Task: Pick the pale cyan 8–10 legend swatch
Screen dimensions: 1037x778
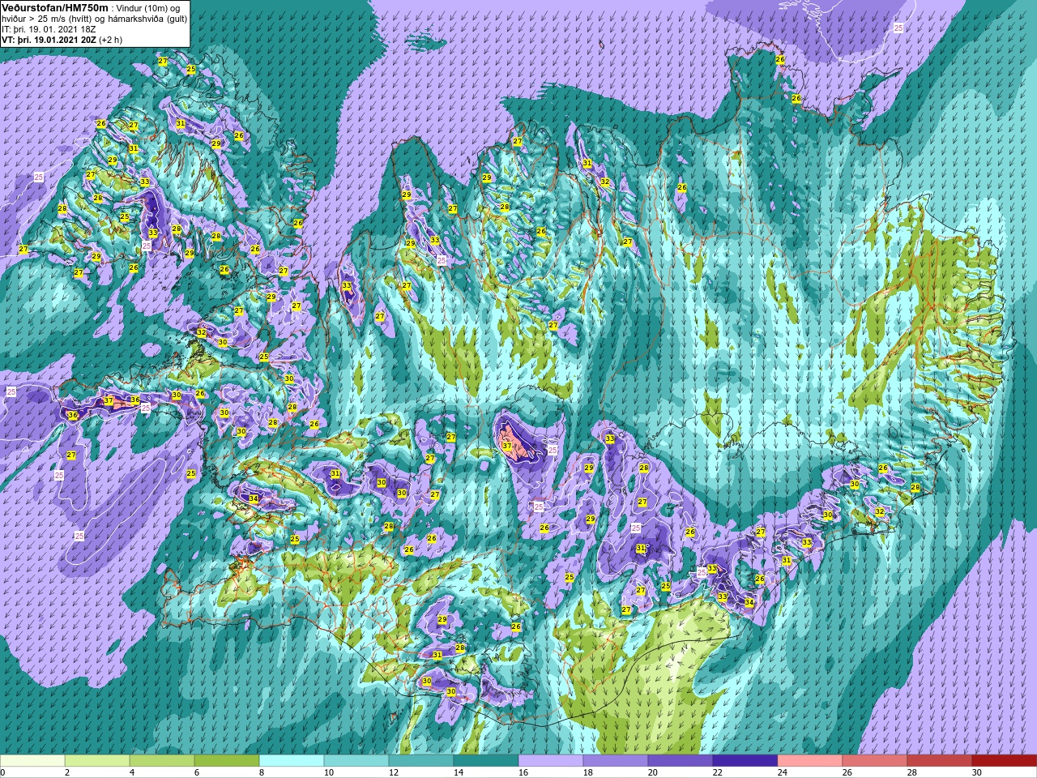Action: coord(292,761)
